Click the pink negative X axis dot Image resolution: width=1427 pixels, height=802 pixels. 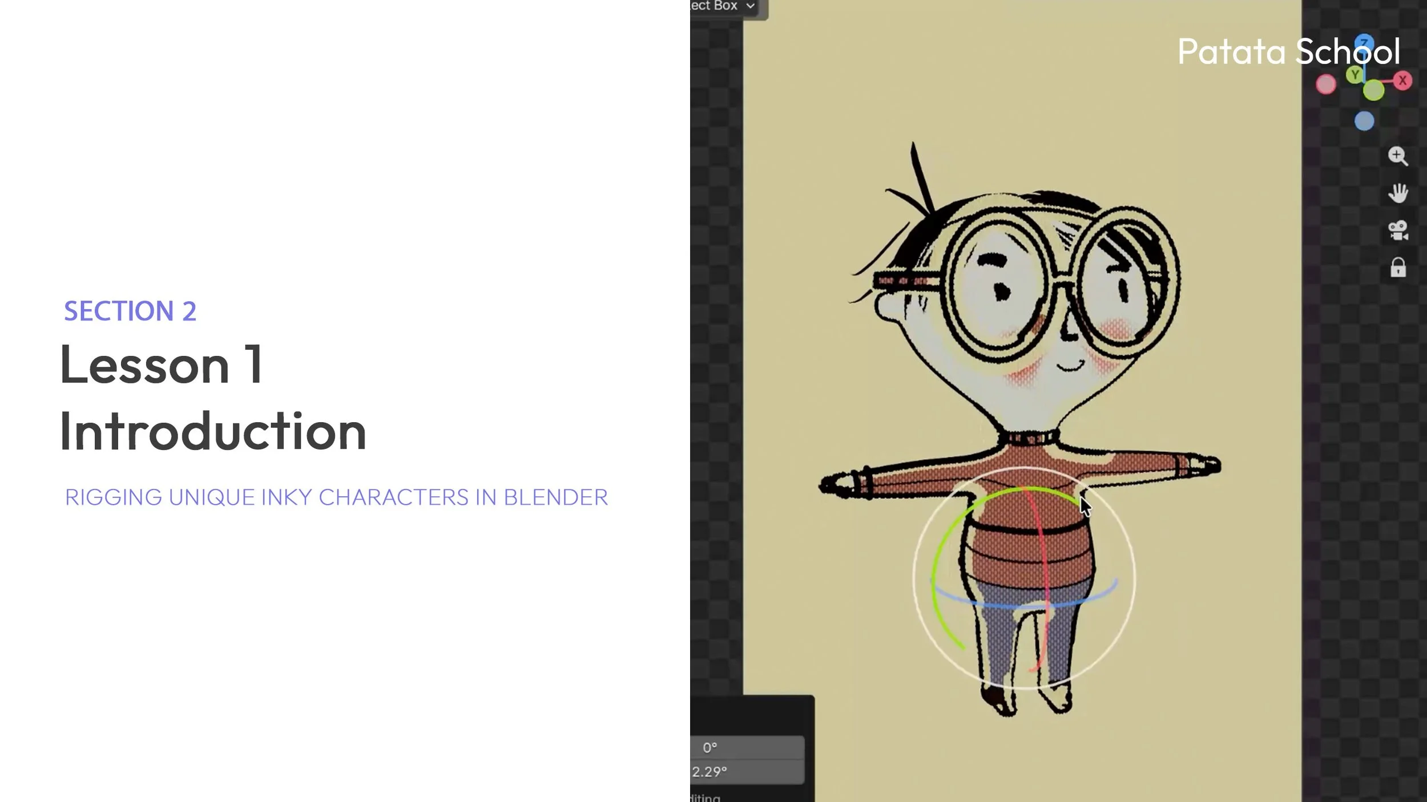1326,84
